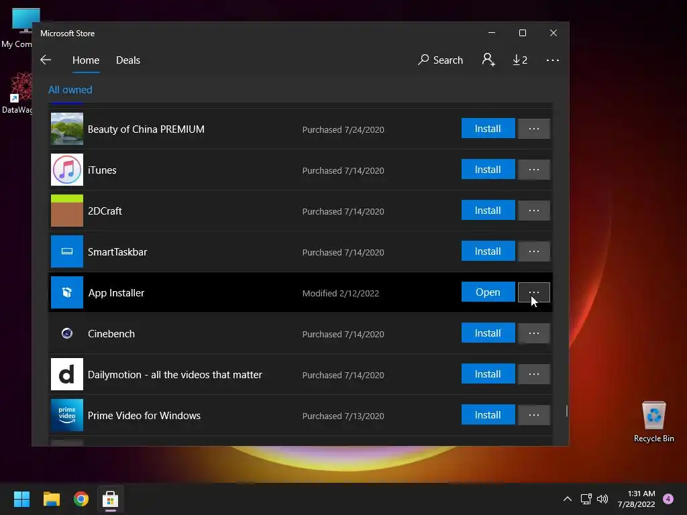
Task: Install Beauty of China PREMIUM
Action: (488, 128)
